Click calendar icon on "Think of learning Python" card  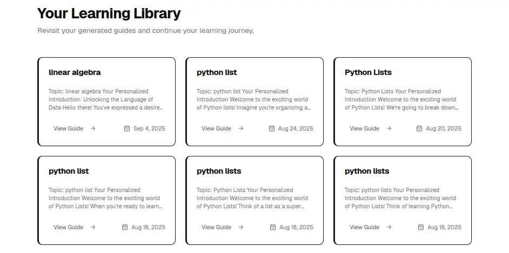(421, 227)
